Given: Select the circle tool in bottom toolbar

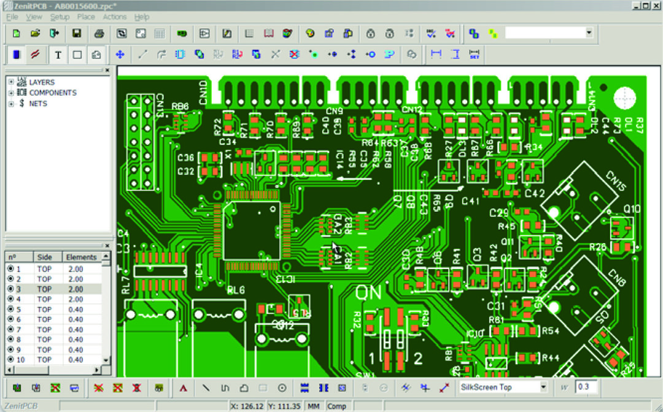Looking at the screenshot, I should coord(282,388).
